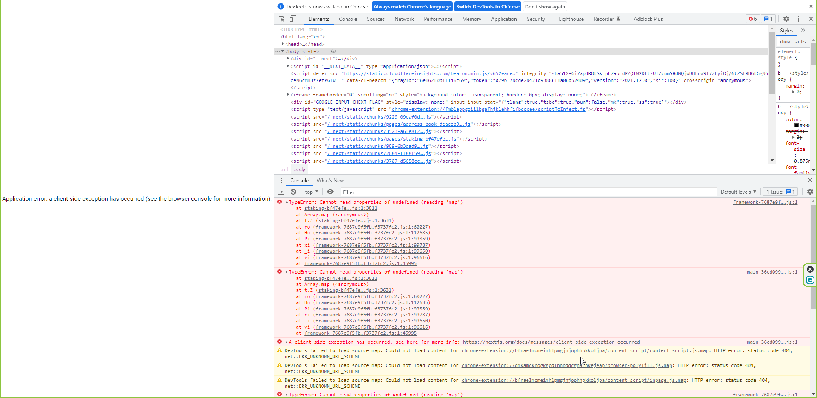
Task: Close the console drawer
Action: click(x=810, y=181)
